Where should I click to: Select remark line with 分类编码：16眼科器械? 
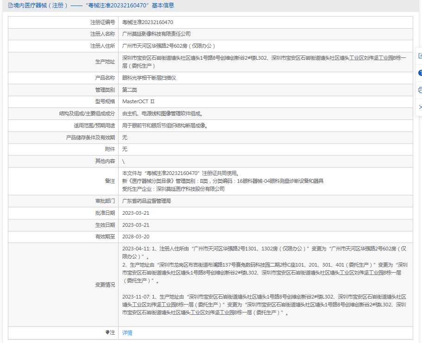click(x=223, y=181)
